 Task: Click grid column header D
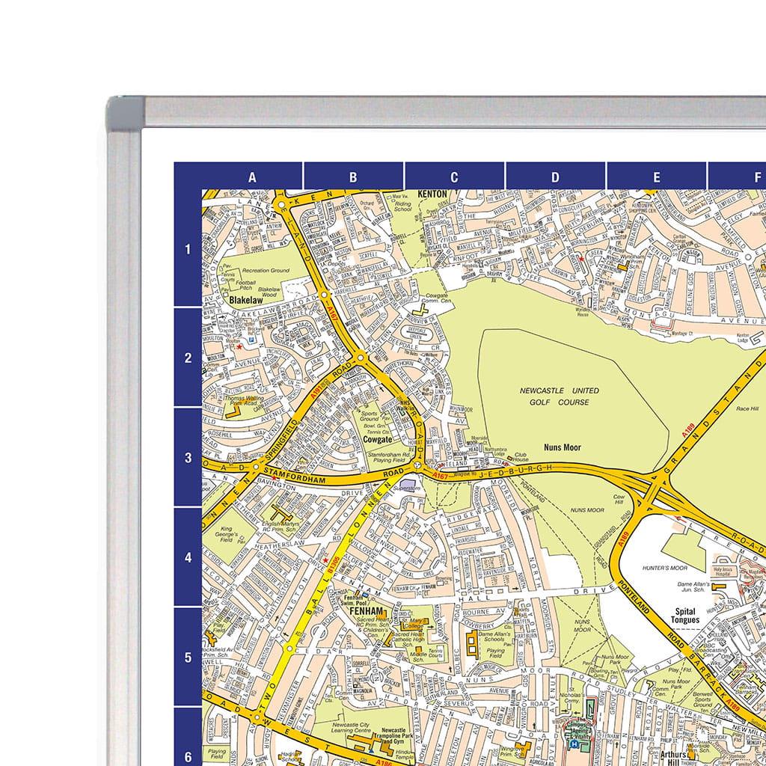click(555, 177)
